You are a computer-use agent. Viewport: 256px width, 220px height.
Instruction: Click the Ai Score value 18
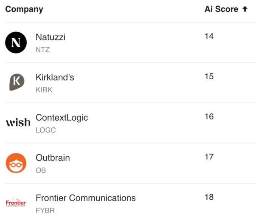point(209,197)
